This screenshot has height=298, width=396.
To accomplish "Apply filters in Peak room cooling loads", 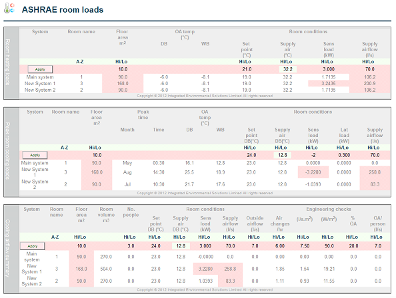I will [x=35, y=155].
